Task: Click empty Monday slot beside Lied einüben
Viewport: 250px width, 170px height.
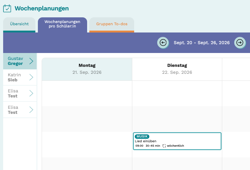Action: (x=87, y=144)
